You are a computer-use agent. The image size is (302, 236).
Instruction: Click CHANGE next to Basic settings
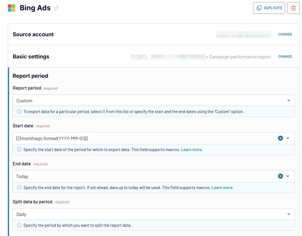pos(285,56)
